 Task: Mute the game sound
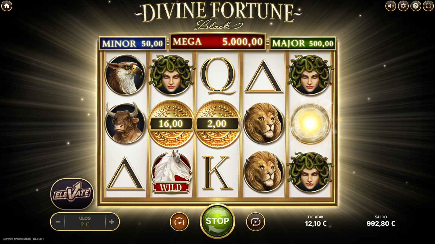coord(390,6)
